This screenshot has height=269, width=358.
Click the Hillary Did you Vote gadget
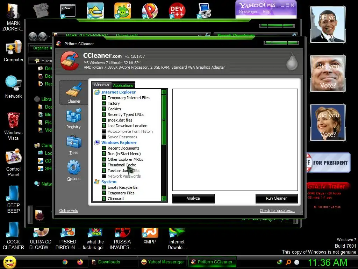coord(328,123)
